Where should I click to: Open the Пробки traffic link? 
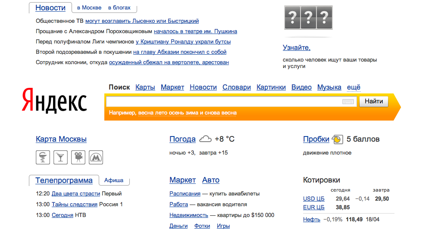coord(316,139)
